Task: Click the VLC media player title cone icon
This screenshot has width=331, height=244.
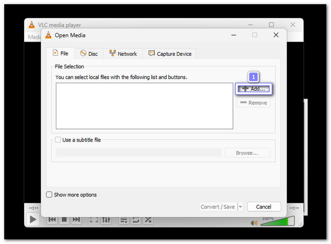Action: (32, 25)
